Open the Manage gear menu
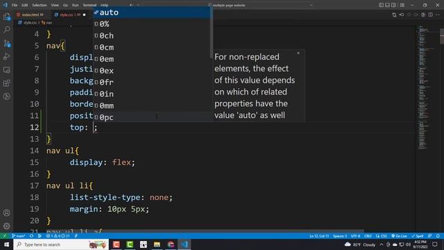 pos(6,226)
